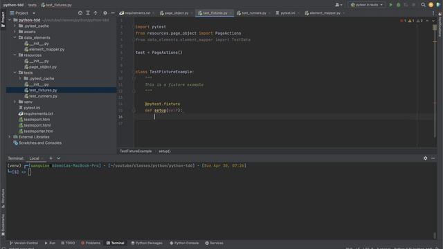Select the Local terminal tab
The width and height of the screenshot is (443, 249).
coord(34,158)
